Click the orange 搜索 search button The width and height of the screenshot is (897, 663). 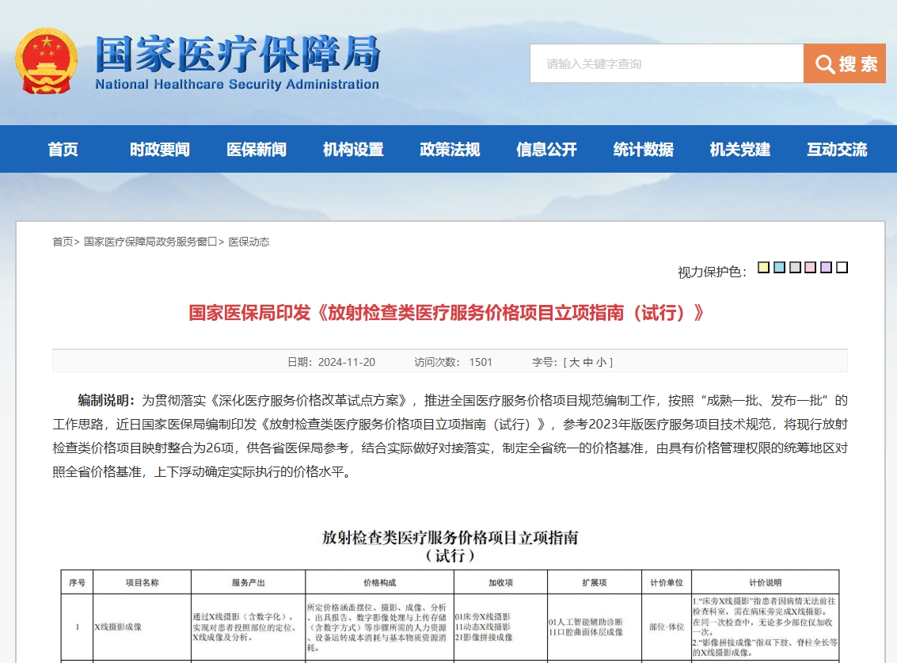pos(844,63)
